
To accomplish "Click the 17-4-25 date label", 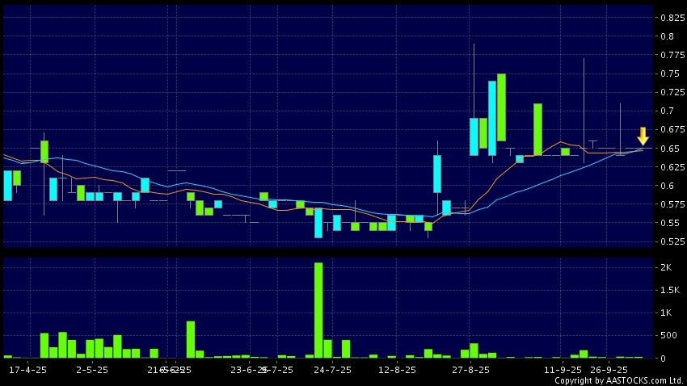I will pyautogui.click(x=27, y=369).
